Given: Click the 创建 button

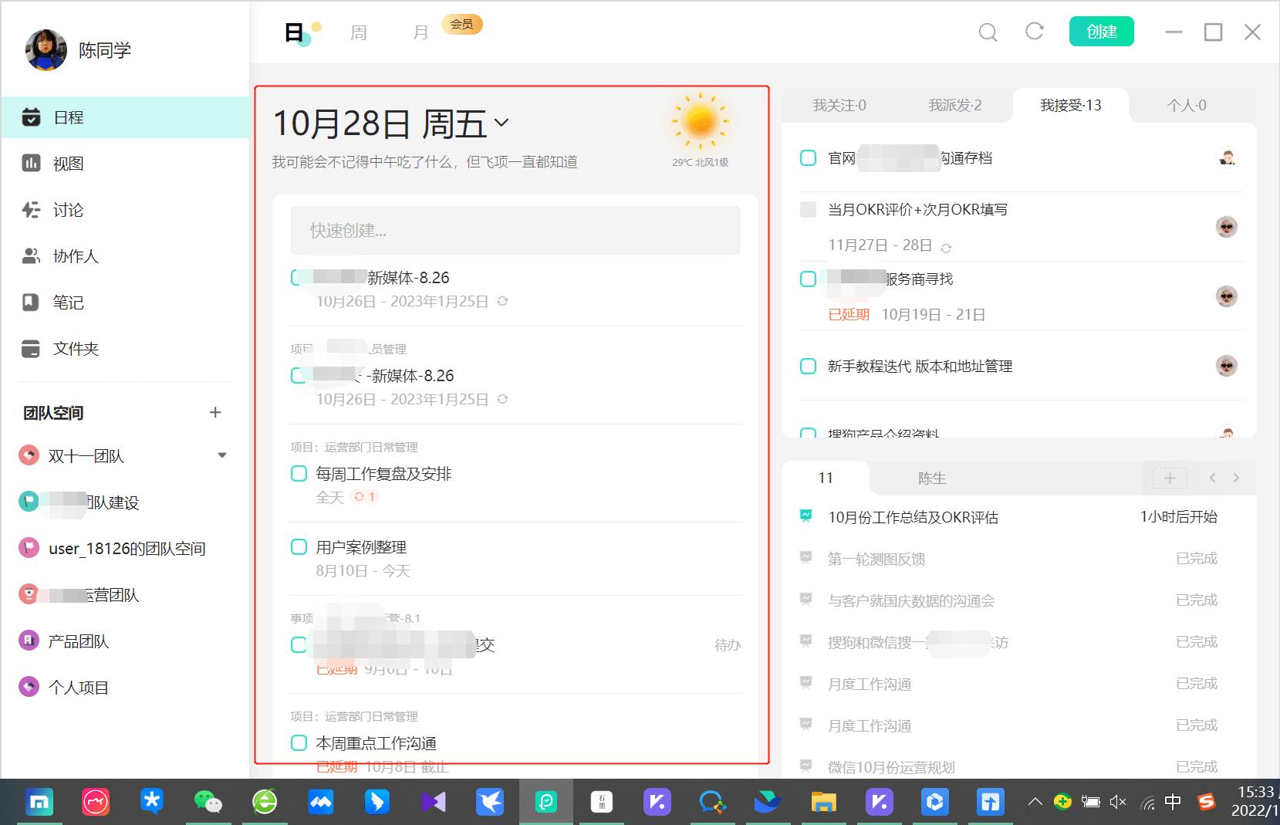Looking at the screenshot, I should 1101,32.
